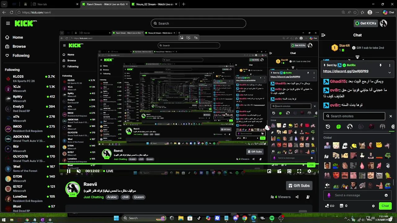Open the profile avatar menu in the top right
The image size is (397, 223).
[384, 23]
